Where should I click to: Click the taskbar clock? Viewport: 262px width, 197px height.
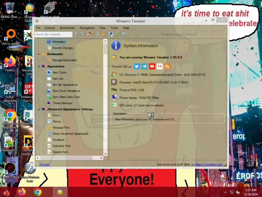click(251, 192)
